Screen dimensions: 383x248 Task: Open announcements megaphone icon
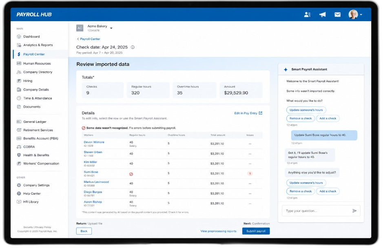pyautogui.click(x=322, y=15)
